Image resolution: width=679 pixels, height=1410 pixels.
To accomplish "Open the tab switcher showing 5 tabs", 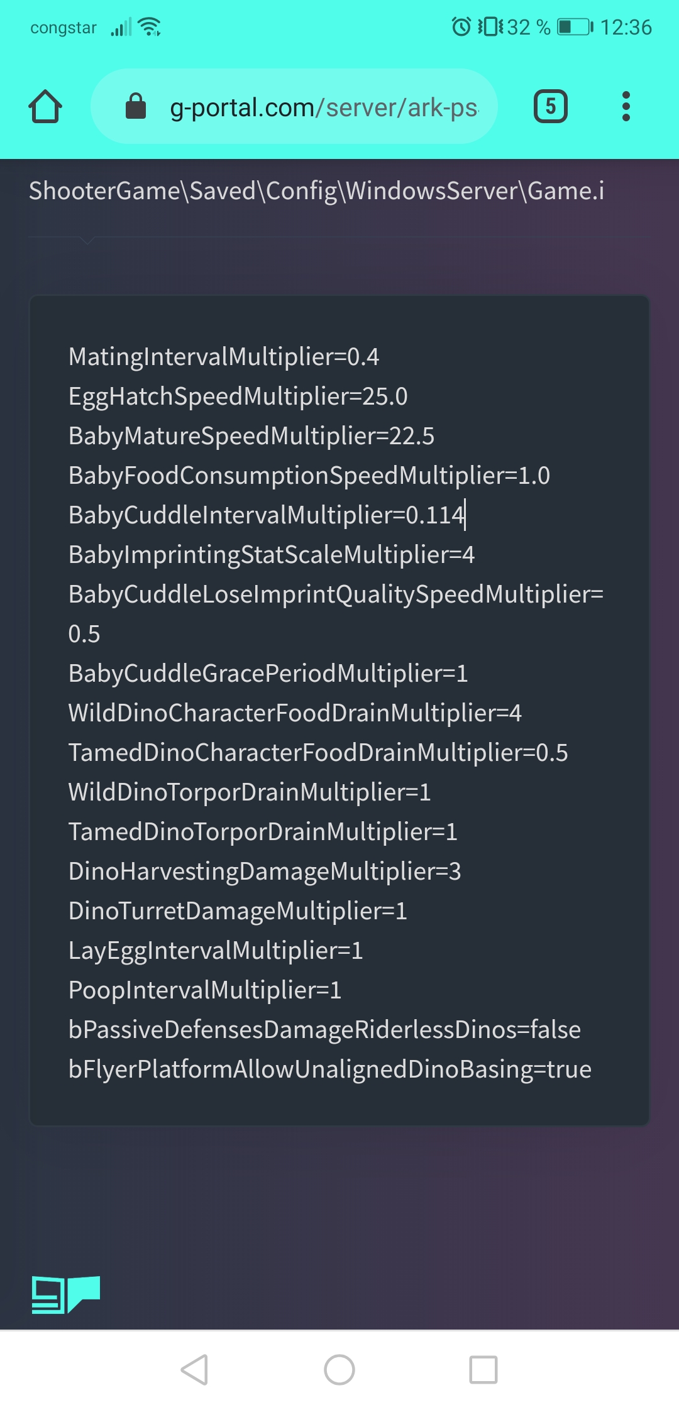I will click(550, 106).
